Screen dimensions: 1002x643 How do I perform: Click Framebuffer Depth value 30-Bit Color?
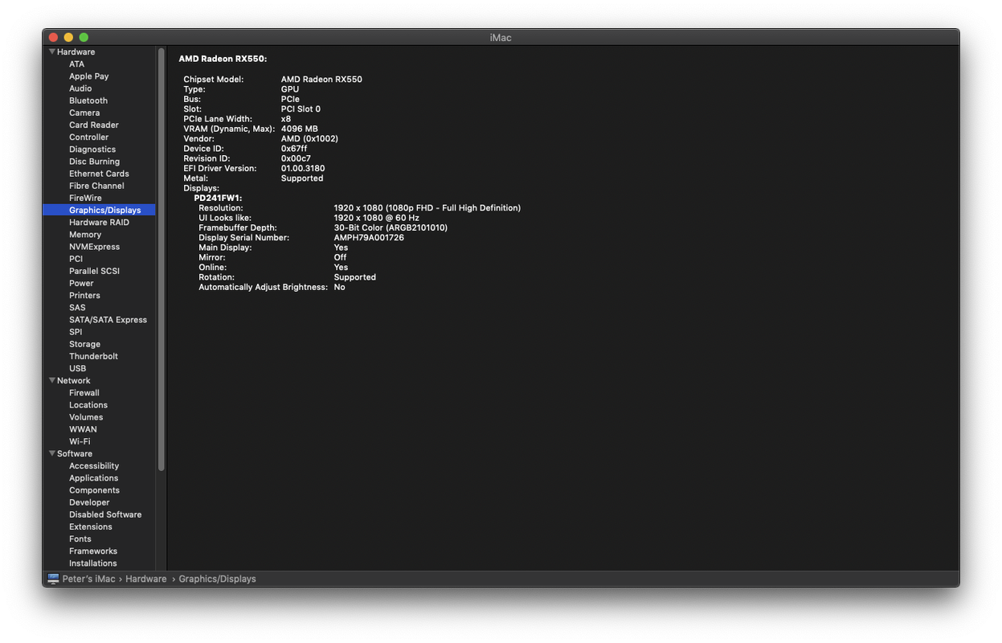click(391, 227)
